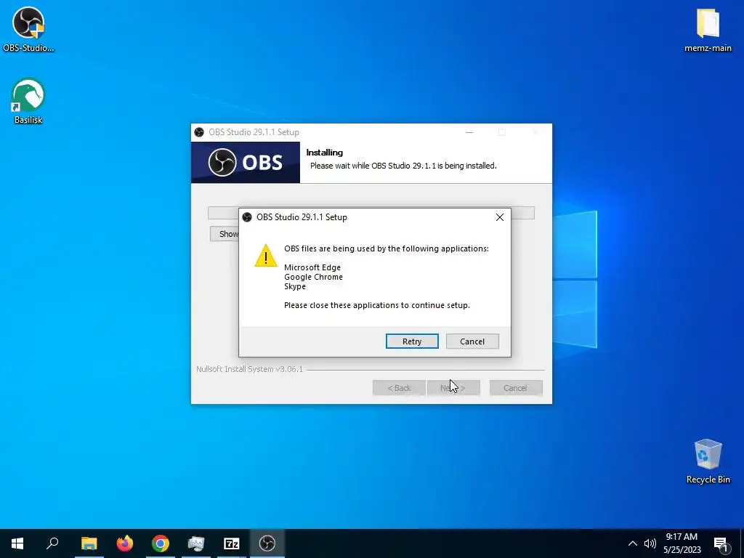Click 'Microsoft Edge' in the application list
The height and width of the screenshot is (558, 744).
click(312, 267)
